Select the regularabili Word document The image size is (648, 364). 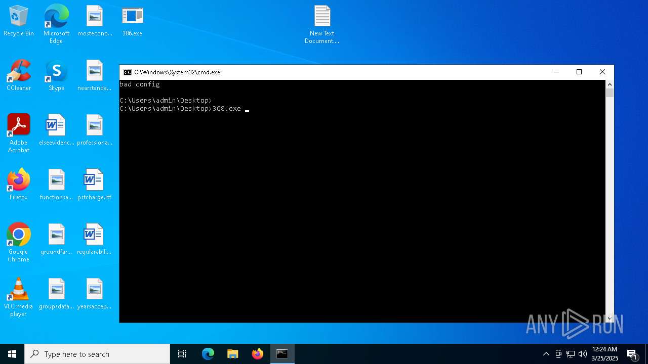tap(95, 240)
